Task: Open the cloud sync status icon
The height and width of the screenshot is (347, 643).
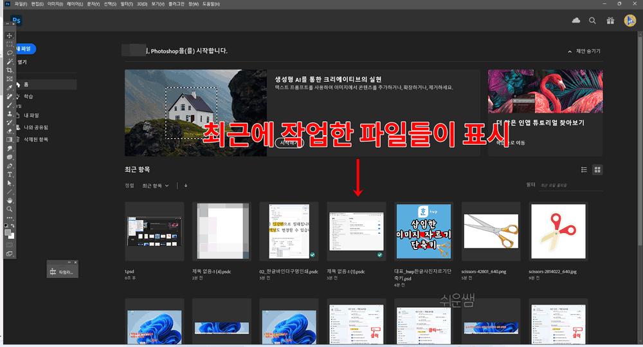Action: click(575, 20)
